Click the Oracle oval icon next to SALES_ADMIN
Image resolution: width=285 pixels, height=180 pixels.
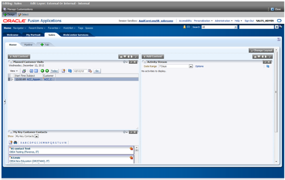tap(279, 21)
